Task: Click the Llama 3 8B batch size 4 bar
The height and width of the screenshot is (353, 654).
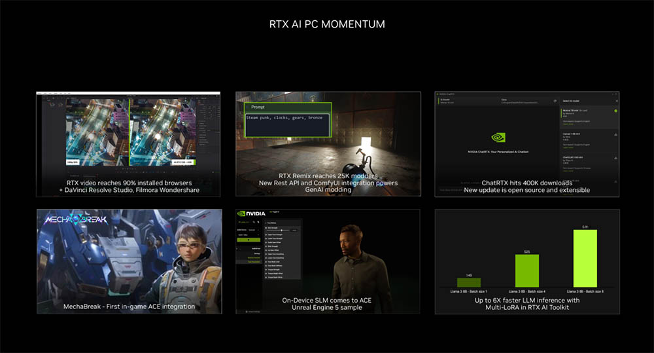Action: [526, 270]
